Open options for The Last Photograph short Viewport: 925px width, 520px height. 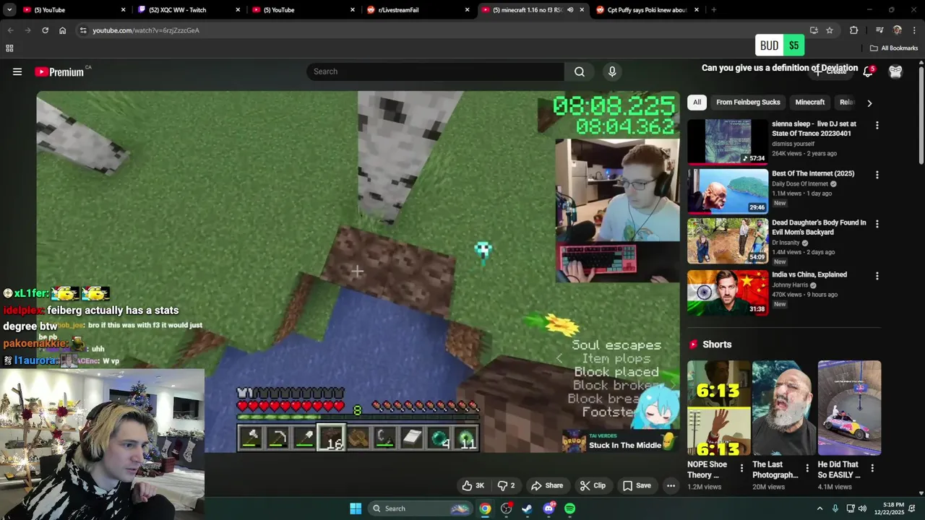pos(807,468)
